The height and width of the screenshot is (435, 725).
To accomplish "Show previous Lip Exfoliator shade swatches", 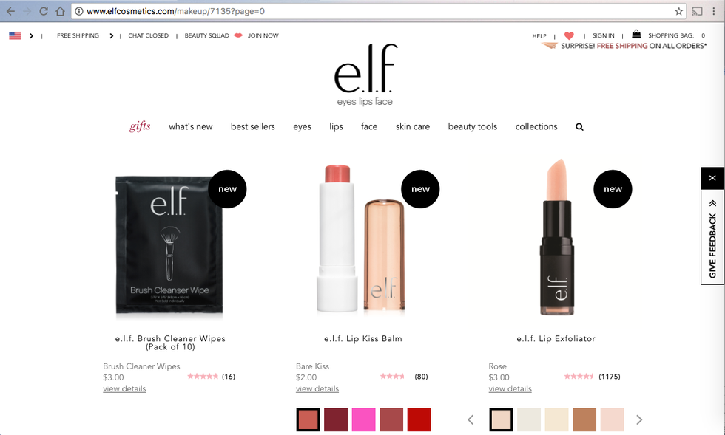I will tap(471, 419).
